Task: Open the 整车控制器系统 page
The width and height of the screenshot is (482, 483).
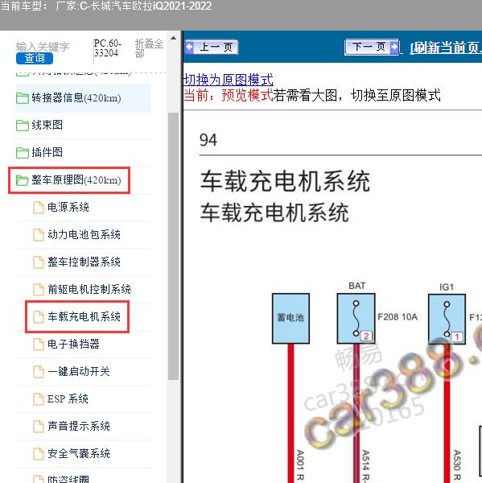Action: point(83,262)
